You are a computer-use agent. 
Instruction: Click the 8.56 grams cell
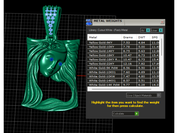(129, 68)
